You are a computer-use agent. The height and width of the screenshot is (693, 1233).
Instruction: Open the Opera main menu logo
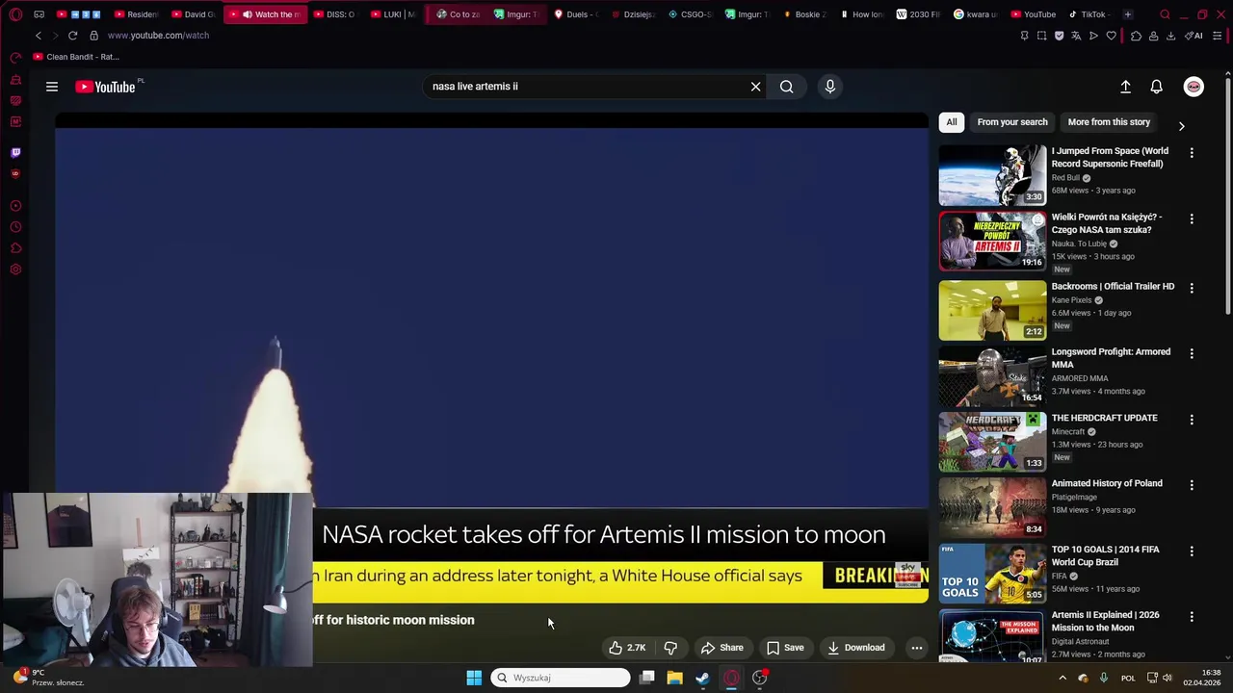pos(15,14)
